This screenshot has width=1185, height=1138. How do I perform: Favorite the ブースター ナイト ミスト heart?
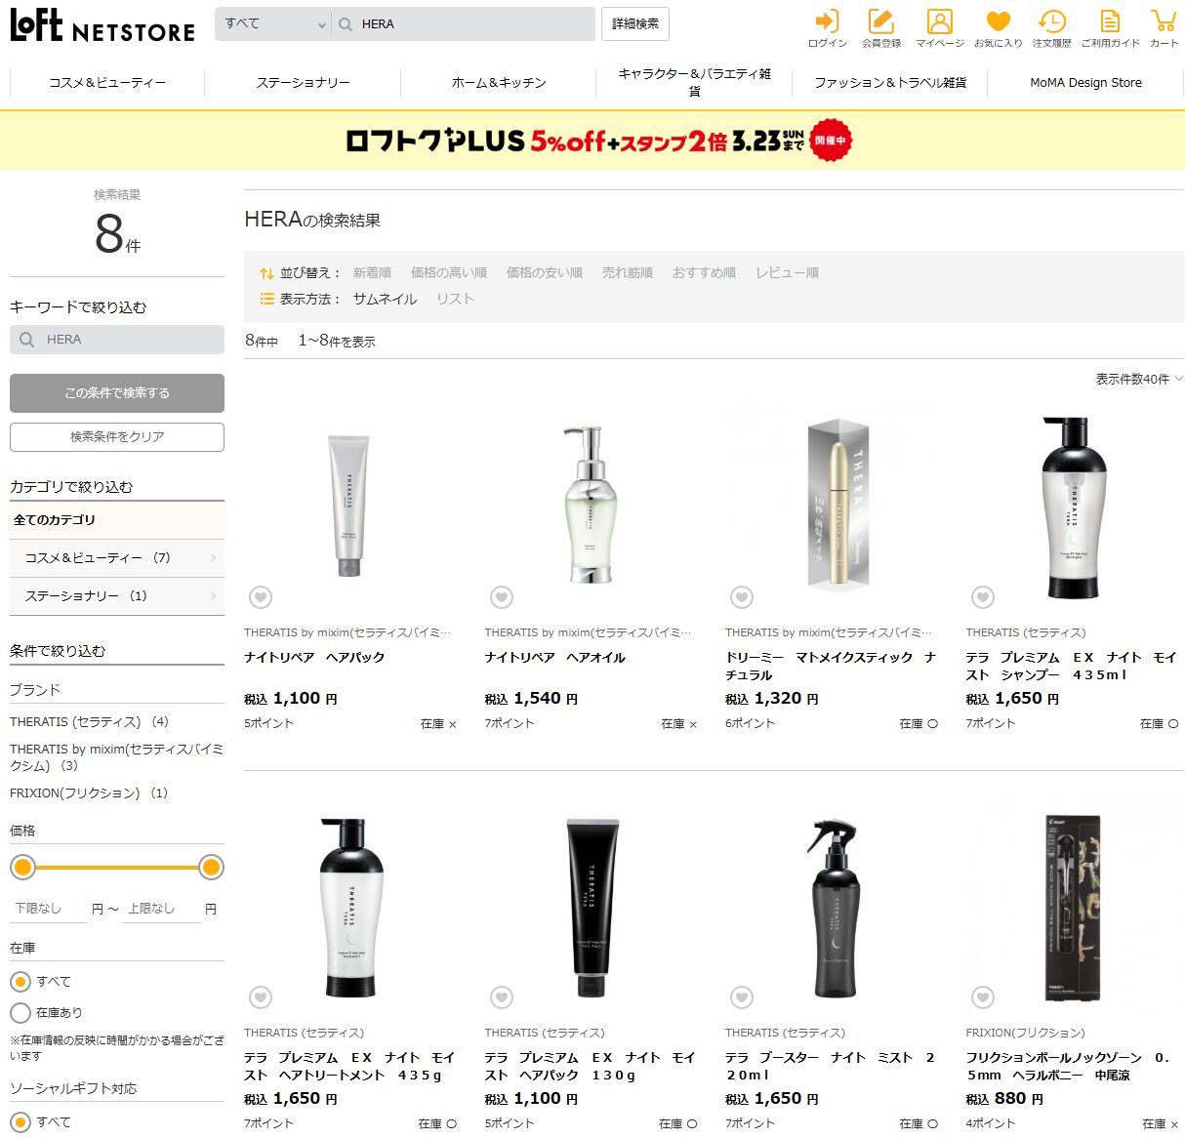click(x=742, y=997)
